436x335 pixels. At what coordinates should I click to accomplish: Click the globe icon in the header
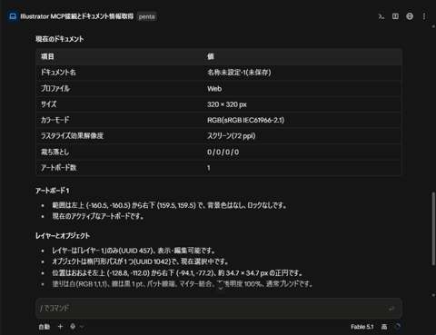point(410,16)
